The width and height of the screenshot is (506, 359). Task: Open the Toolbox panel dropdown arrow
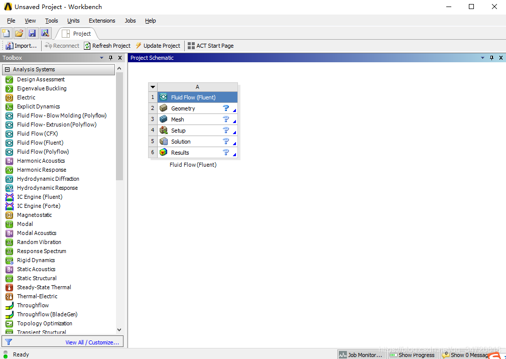click(101, 58)
